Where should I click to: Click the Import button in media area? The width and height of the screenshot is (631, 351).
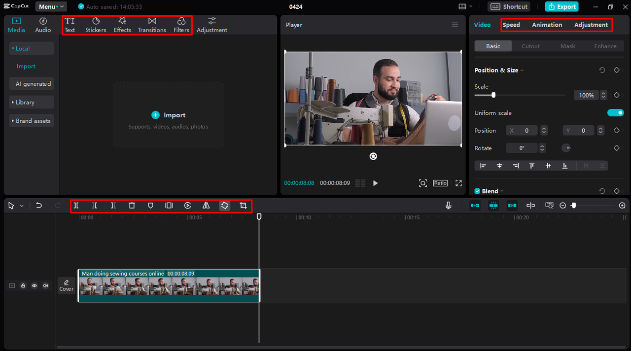point(169,115)
